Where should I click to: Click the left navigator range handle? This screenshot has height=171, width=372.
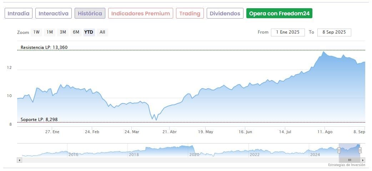(339, 150)
